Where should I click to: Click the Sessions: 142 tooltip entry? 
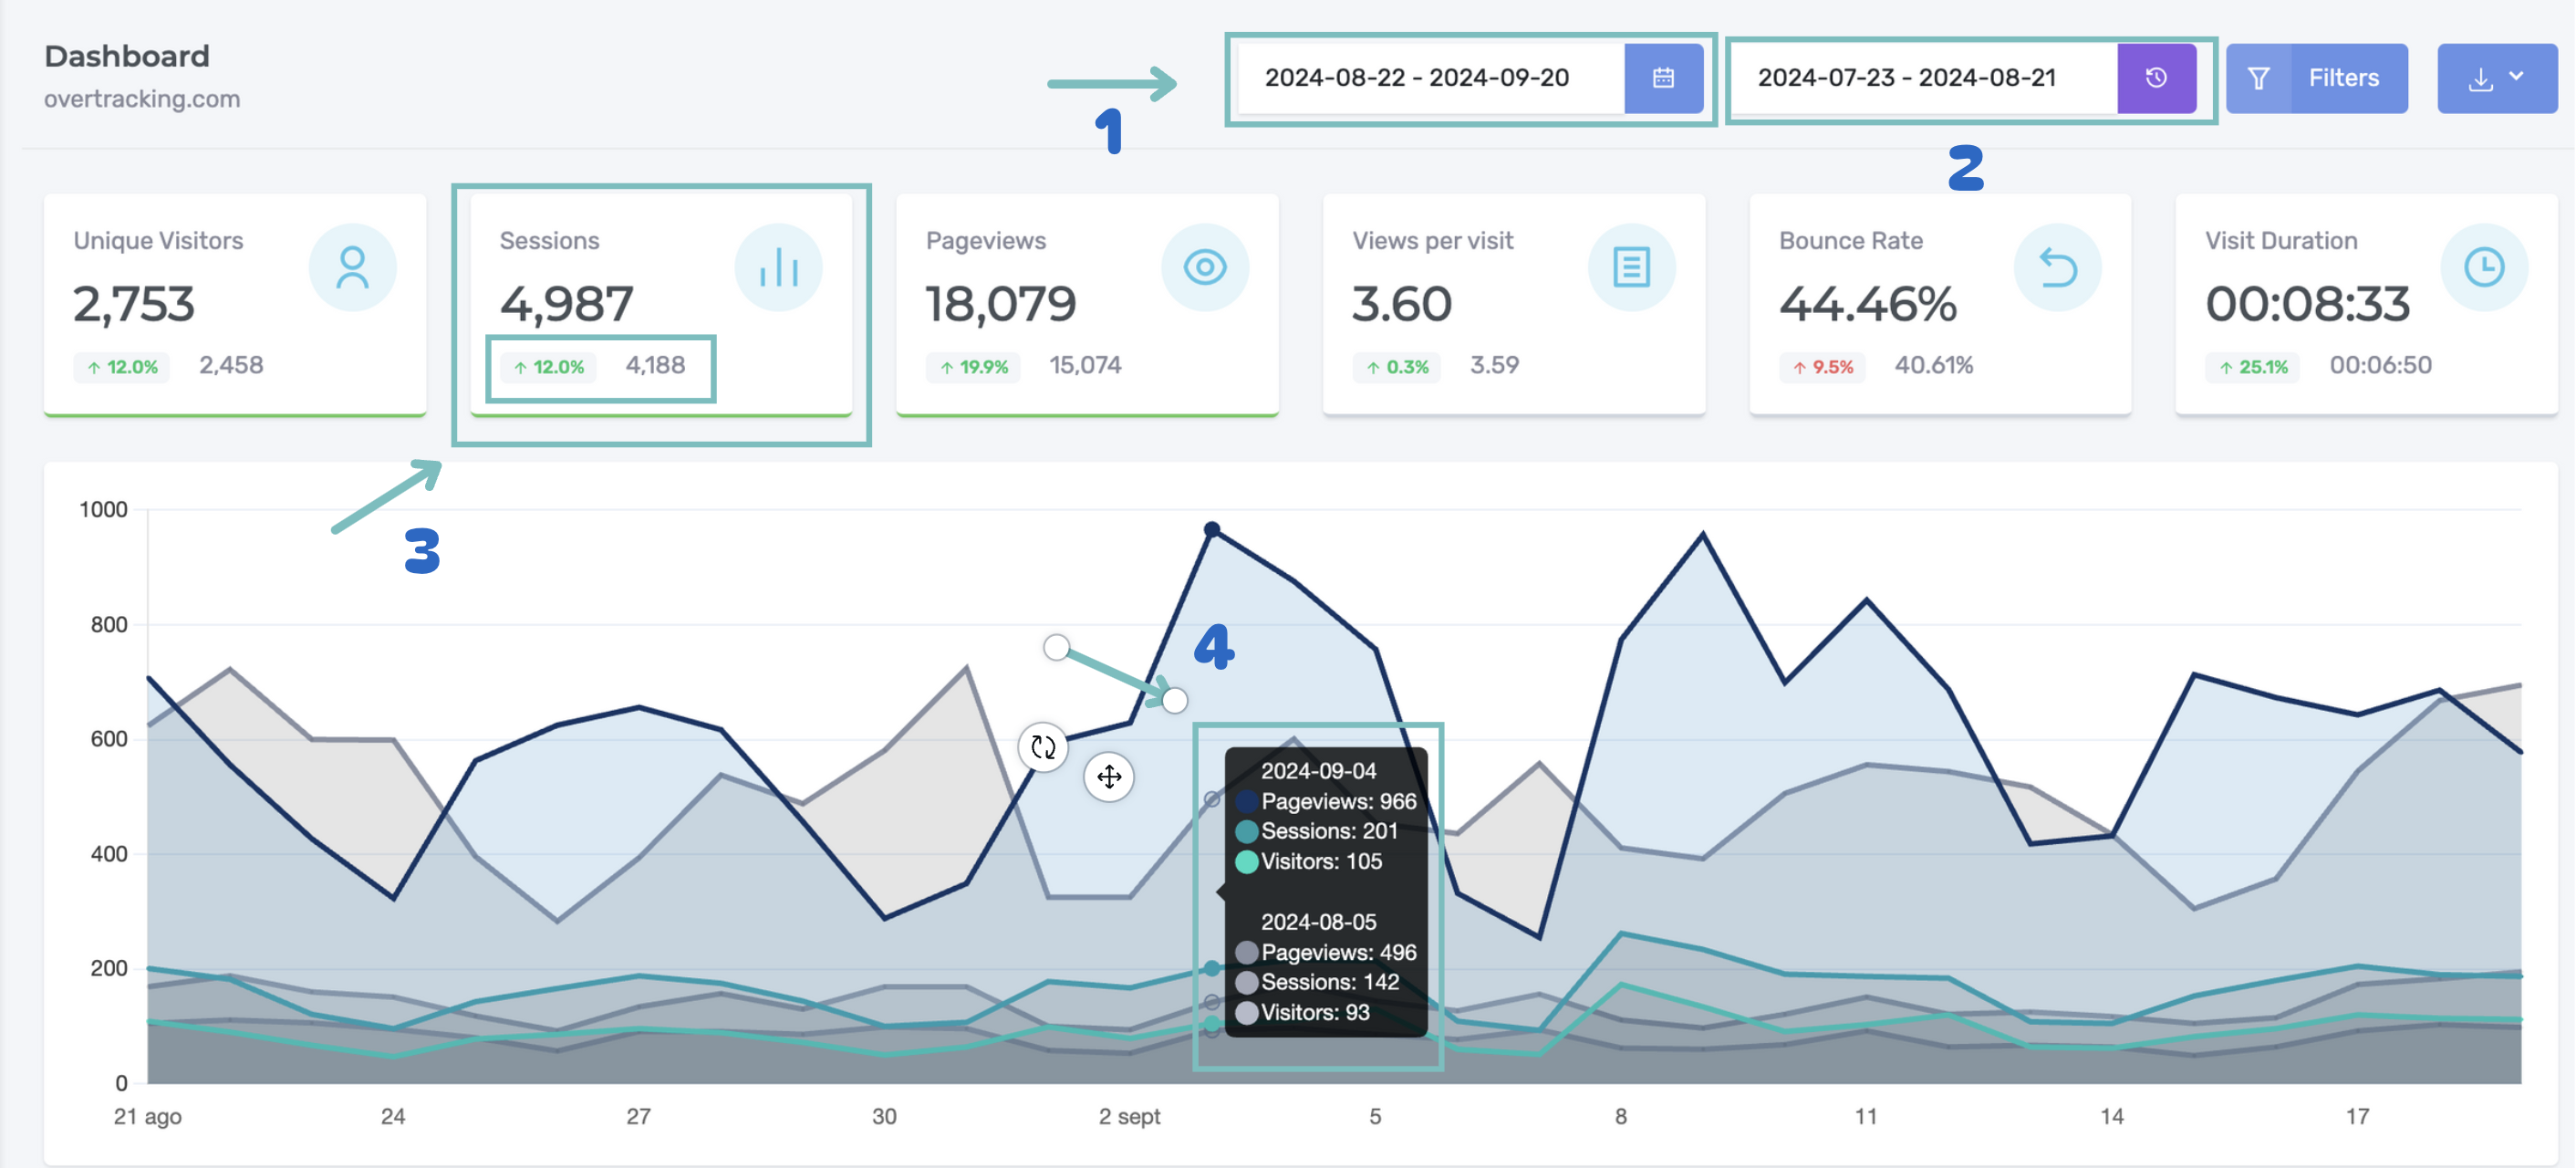click(1317, 982)
